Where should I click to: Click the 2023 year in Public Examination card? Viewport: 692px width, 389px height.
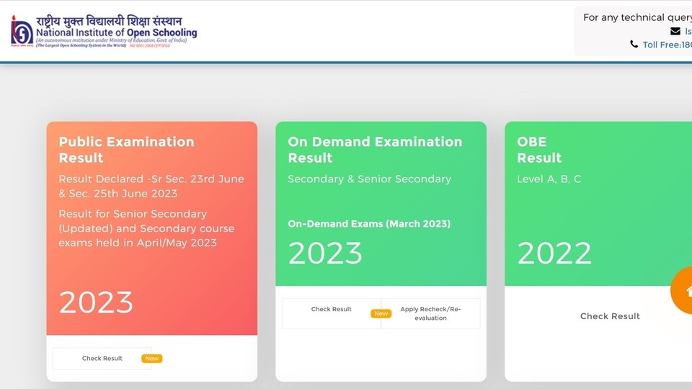click(x=96, y=302)
